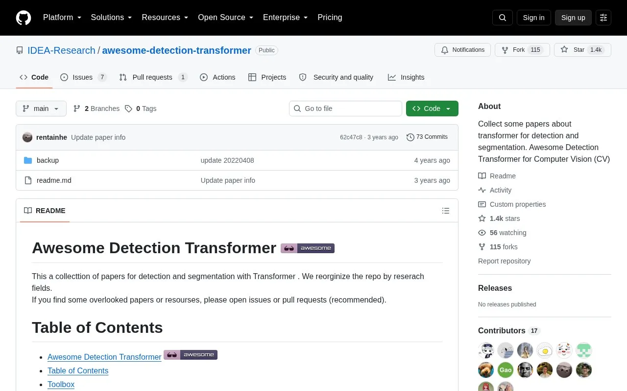Open the IDEA-Research organization link
Viewport: 627px width, 391px height.
coord(61,50)
